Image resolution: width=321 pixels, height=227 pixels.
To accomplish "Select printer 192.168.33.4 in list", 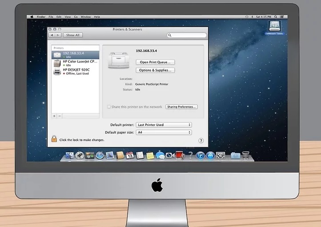I will (75, 55).
